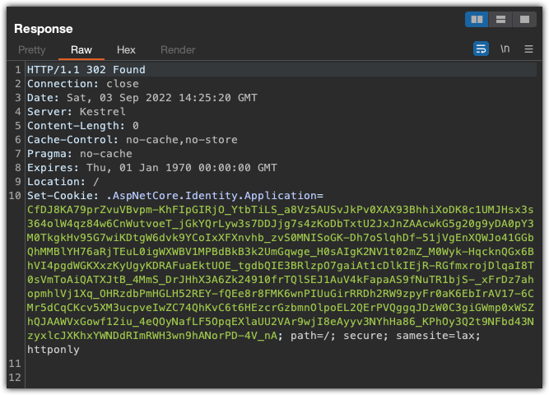Click the 'Content-Length: 0' line
This screenshot has width=549, height=395.
[x=83, y=126]
